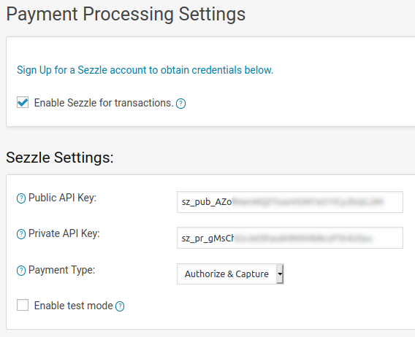
Task: Show help for Enable Sezzle for transactions
Action: 180,104
